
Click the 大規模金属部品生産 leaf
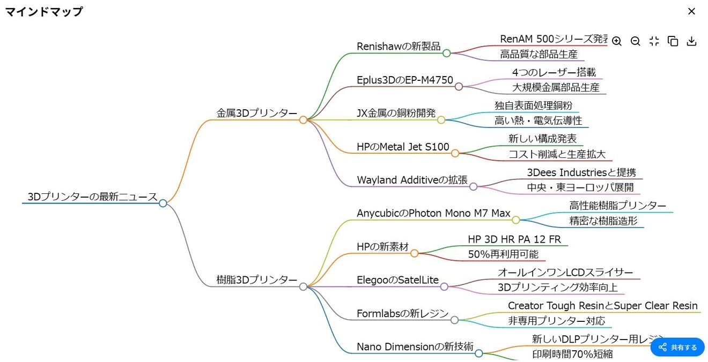coord(556,87)
